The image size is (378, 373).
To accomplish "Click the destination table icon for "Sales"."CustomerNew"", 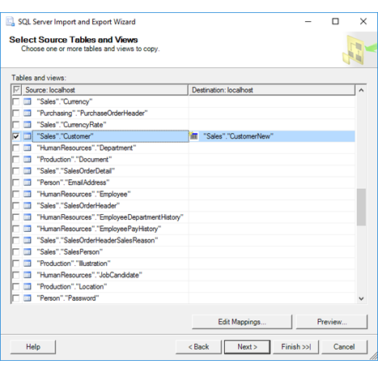I will click(x=193, y=136).
